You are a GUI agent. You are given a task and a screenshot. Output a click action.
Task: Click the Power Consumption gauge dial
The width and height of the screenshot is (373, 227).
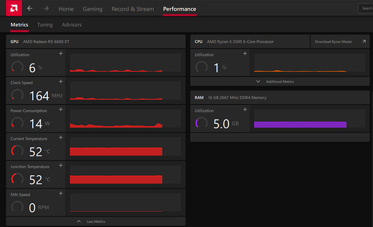(x=17, y=123)
